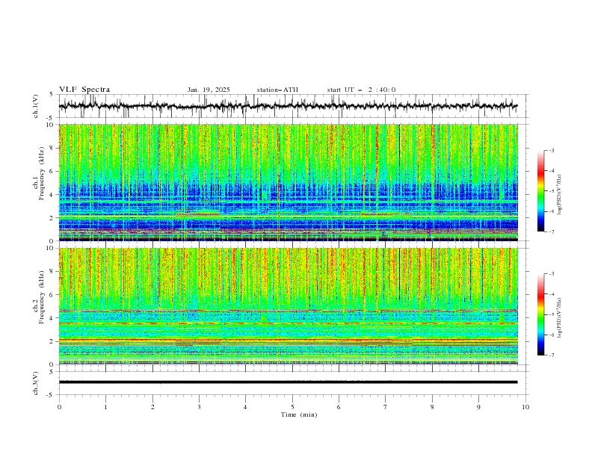The height and width of the screenshot is (457, 592).
Task: Click time-axis tick label "9"
Action: pyautogui.click(x=478, y=407)
